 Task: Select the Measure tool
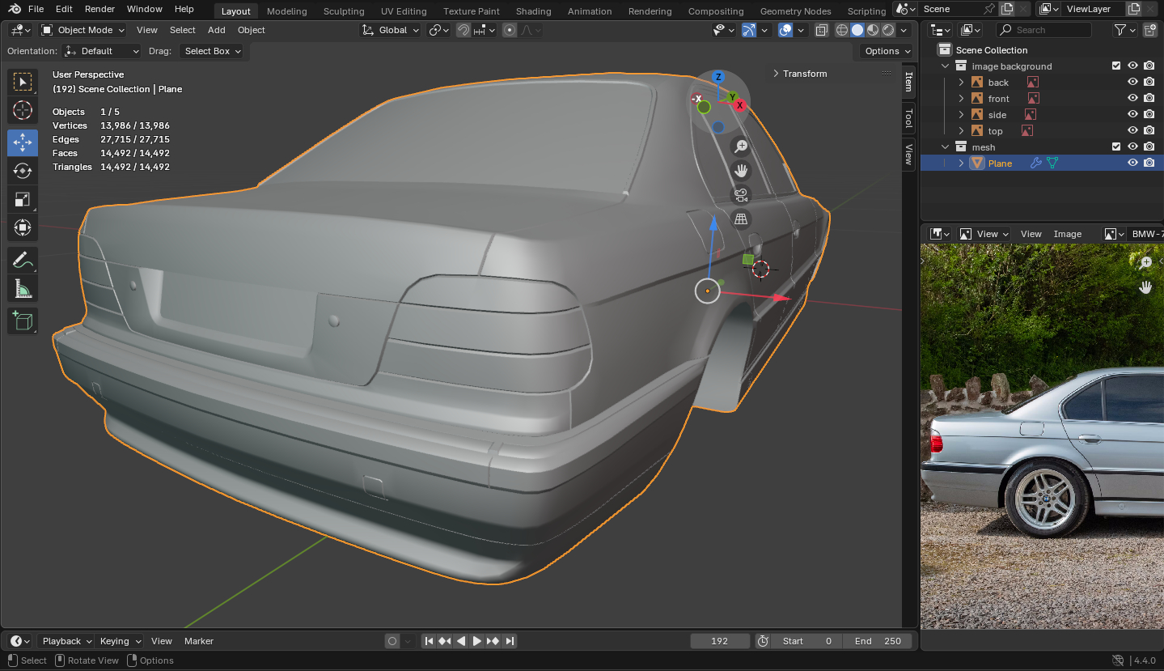(23, 288)
